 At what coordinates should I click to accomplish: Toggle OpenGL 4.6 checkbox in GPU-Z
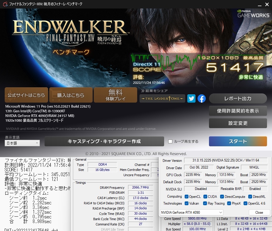[x=245, y=203]
